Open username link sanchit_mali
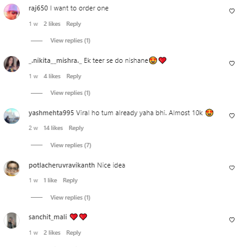This screenshot has height=247, width=239. [x=47, y=217]
